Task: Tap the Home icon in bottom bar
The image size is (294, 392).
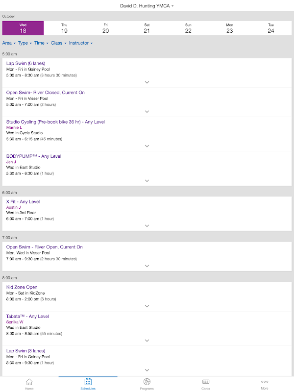Action: (x=29, y=382)
